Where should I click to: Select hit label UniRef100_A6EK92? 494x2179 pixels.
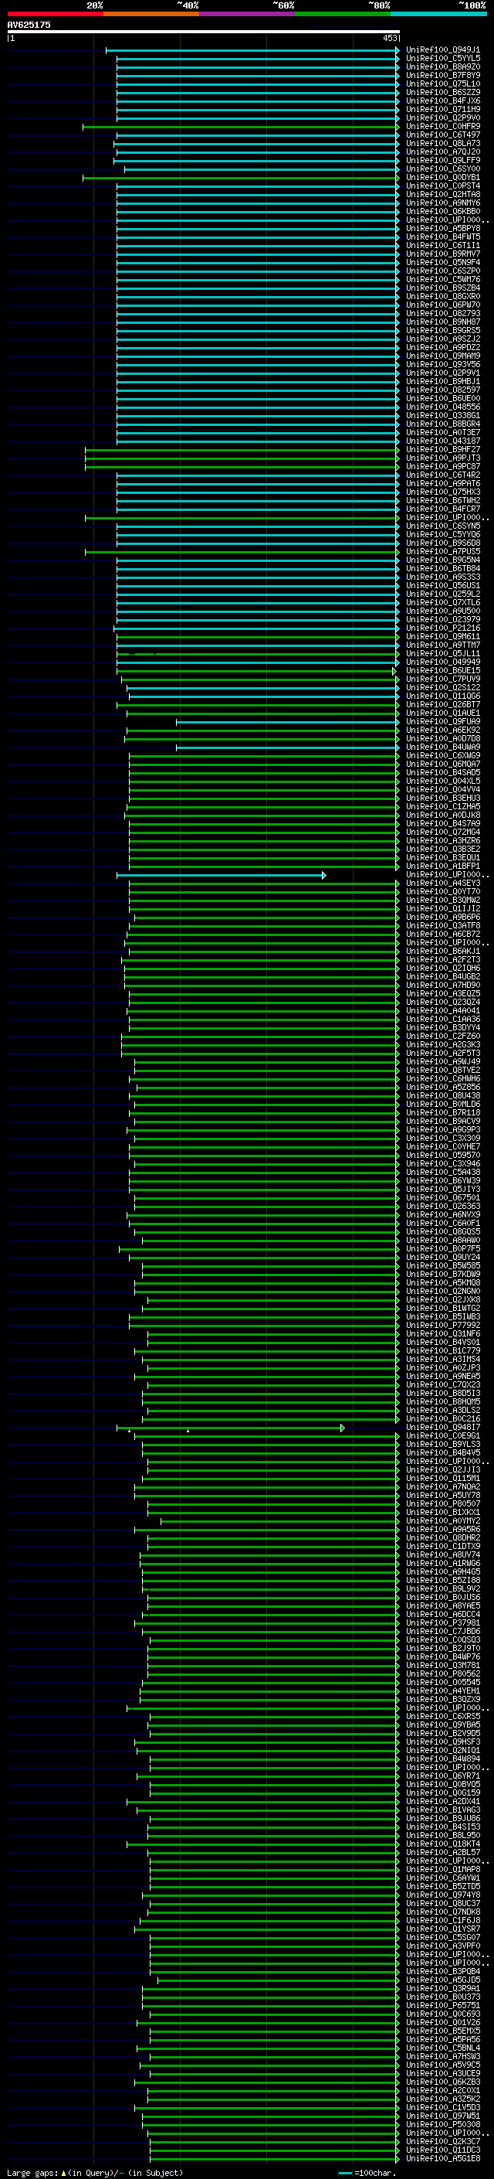(443, 730)
